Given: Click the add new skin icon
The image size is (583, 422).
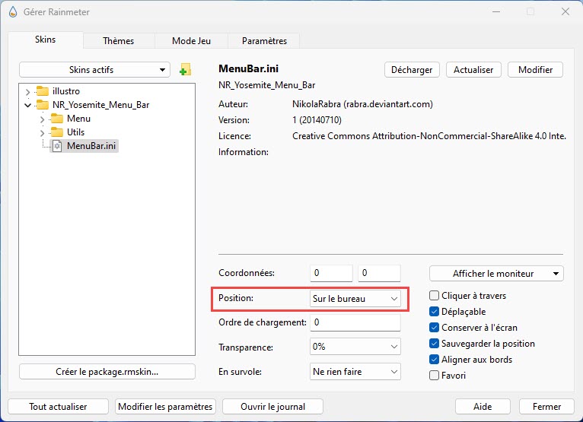Looking at the screenshot, I should (185, 69).
